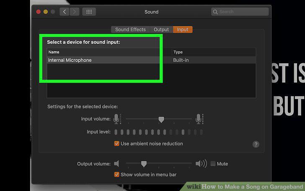This screenshot has height=191, width=305.
Task: Switch to the Sound Effects tab
Action: click(131, 29)
